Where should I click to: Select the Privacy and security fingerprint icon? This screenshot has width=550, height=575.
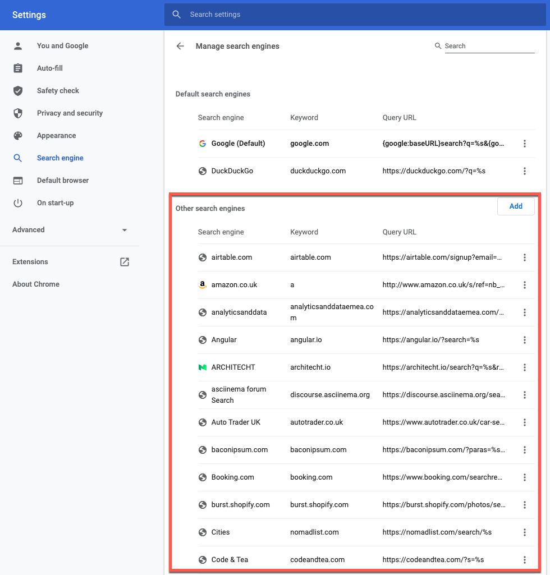(17, 113)
